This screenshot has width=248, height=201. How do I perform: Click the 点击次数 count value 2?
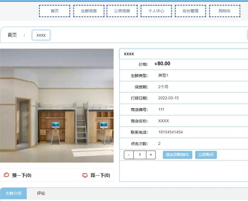[x=159, y=144]
